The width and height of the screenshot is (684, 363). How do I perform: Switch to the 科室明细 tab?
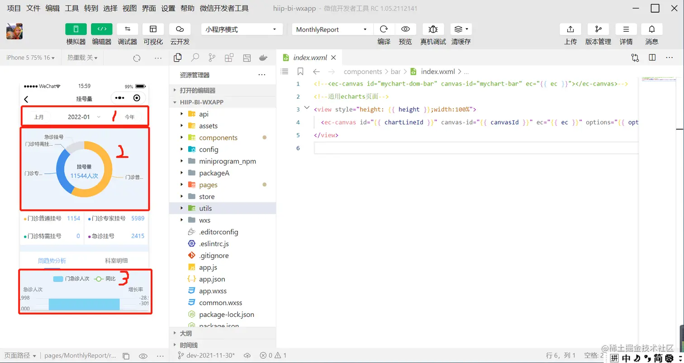point(116,261)
